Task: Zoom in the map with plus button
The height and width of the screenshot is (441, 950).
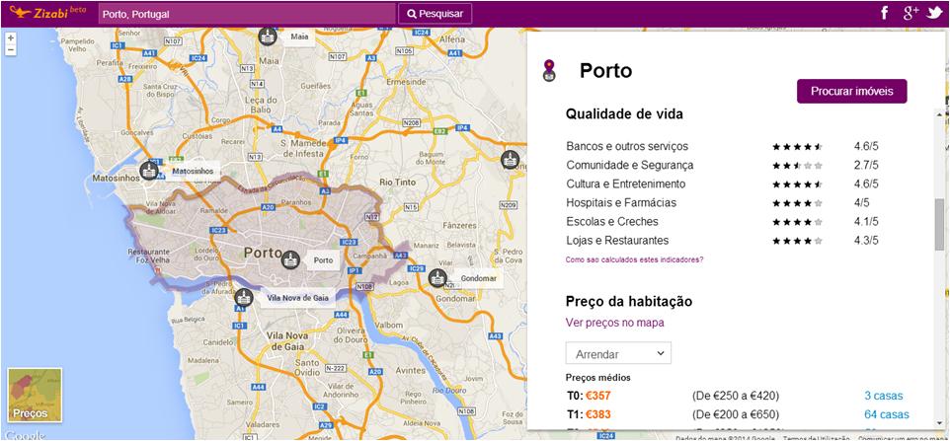Action: coord(11,38)
